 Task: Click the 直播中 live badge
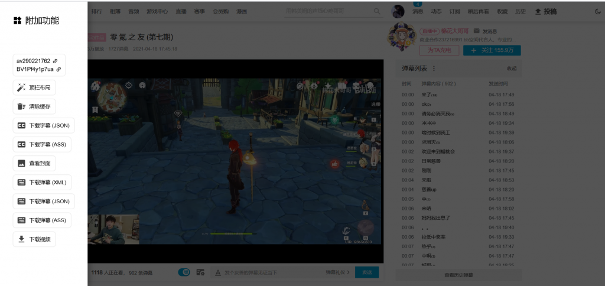point(430,31)
